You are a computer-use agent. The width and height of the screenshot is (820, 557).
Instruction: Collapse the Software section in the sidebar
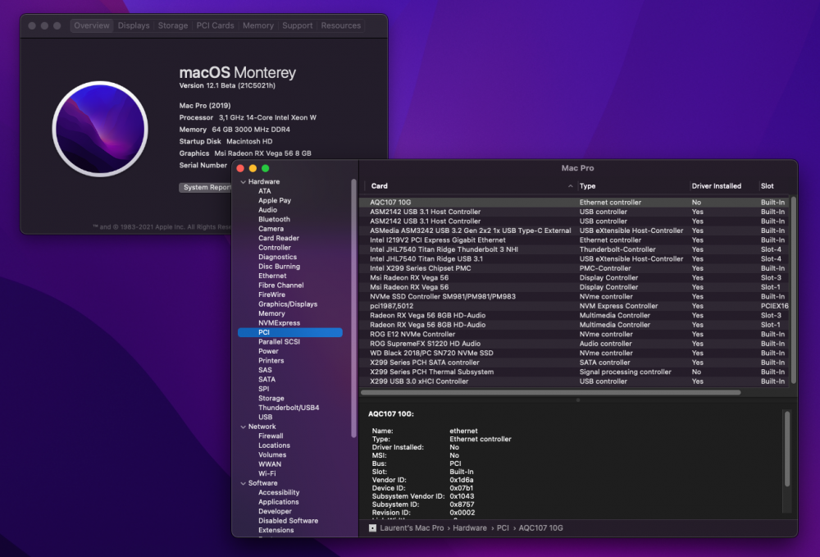pyautogui.click(x=244, y=483)
